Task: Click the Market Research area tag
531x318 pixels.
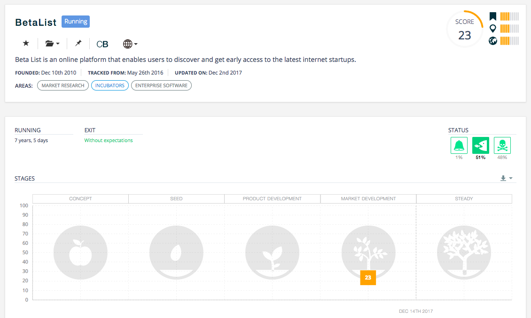Action: pos(63,85)
